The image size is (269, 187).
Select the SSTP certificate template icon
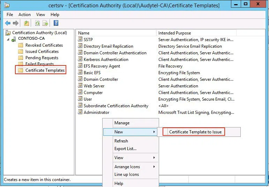(80, 40)
